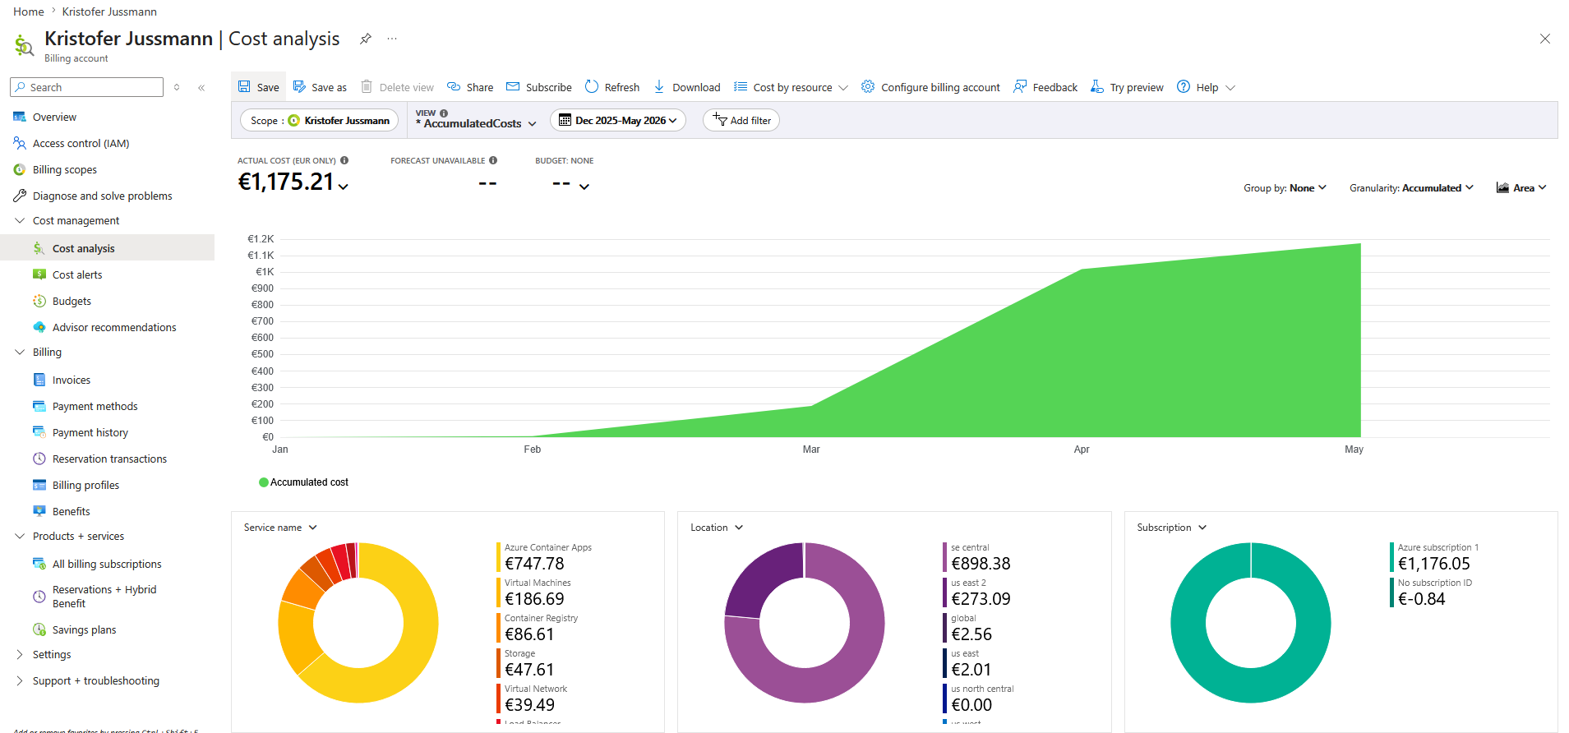This screenshot has height=733, width=1569.
Task: Click info icon next to Actual Cost
Action: 344,160
